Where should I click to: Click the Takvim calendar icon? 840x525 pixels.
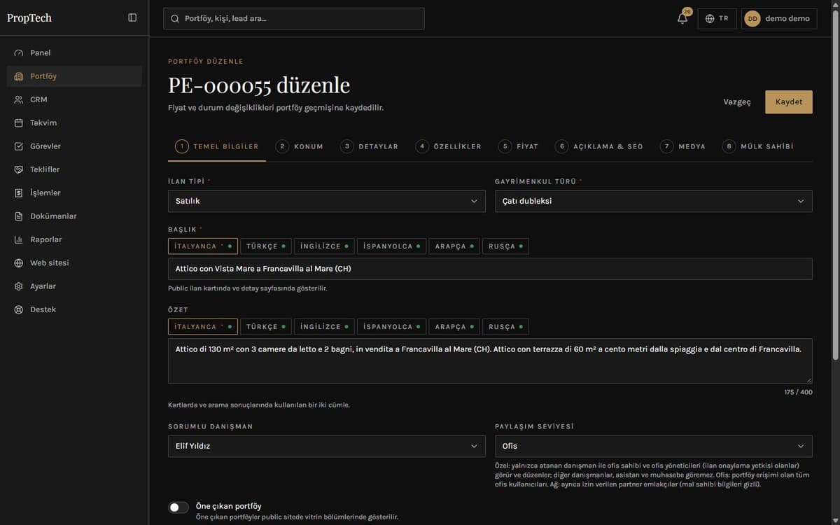tap(19, 123)
